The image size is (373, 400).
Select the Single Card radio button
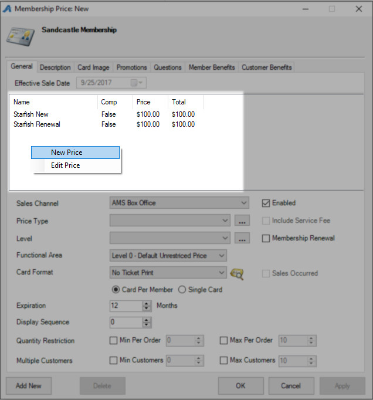point(182,290)
